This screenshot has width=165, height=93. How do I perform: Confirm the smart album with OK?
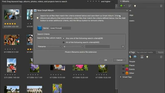[106, 60]
